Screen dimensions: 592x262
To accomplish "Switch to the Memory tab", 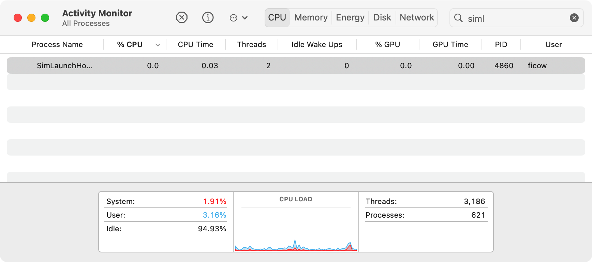I will pos(311,18).
